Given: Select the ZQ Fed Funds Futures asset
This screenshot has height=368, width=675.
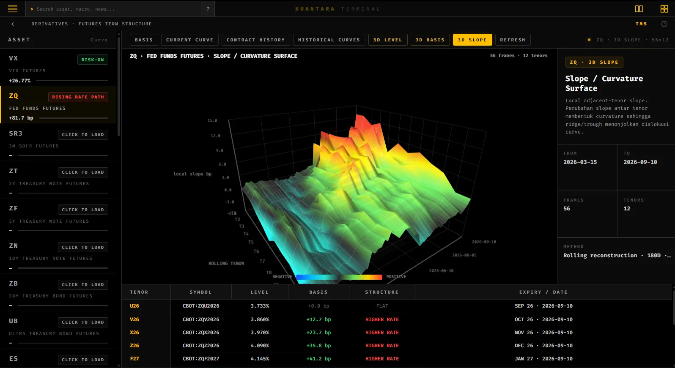Looking at the screenshot, I should (58, 105).
